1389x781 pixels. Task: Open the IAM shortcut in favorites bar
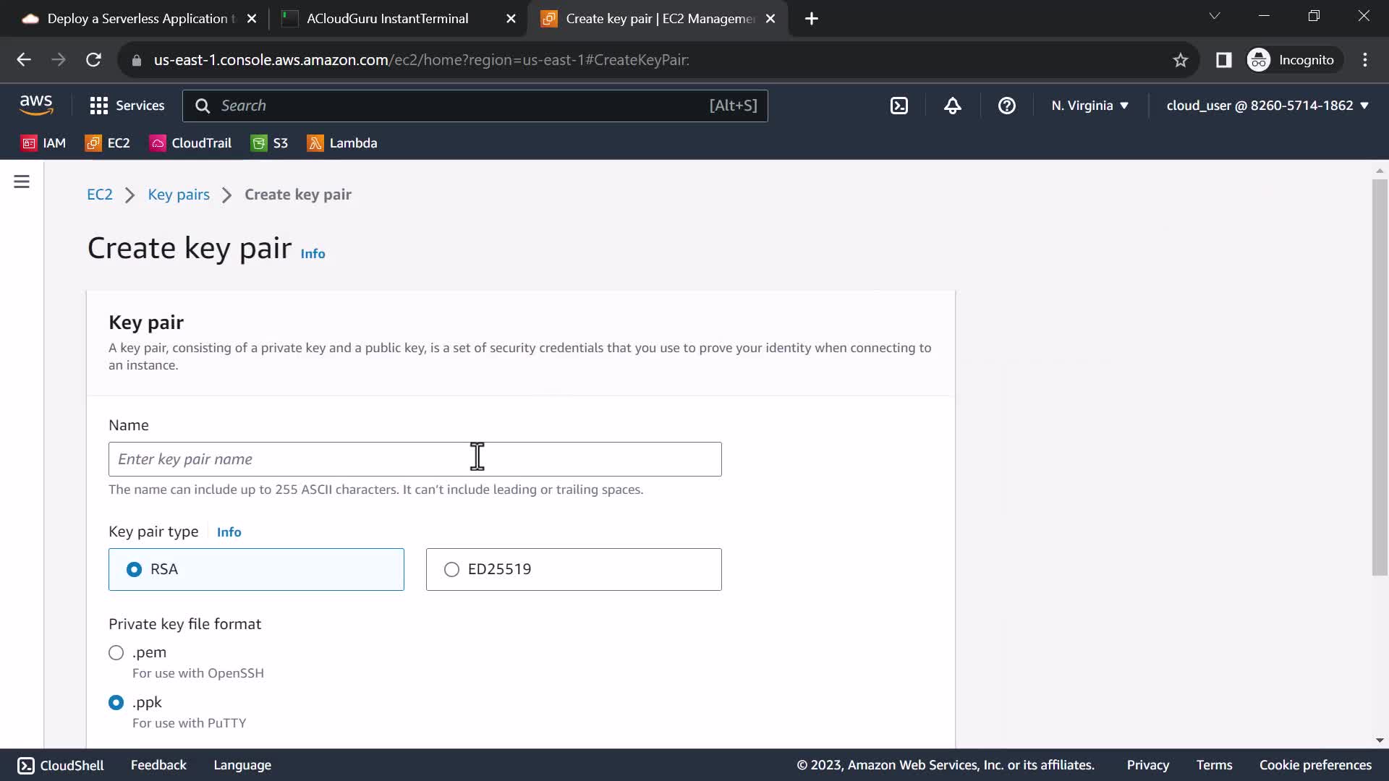pyautogui.click(x=44, y=143)
